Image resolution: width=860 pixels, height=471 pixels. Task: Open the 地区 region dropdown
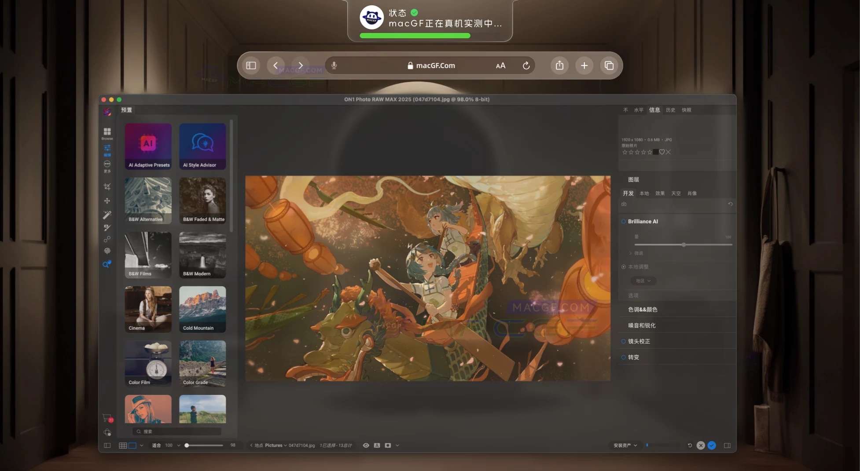[x=643, y=281]
